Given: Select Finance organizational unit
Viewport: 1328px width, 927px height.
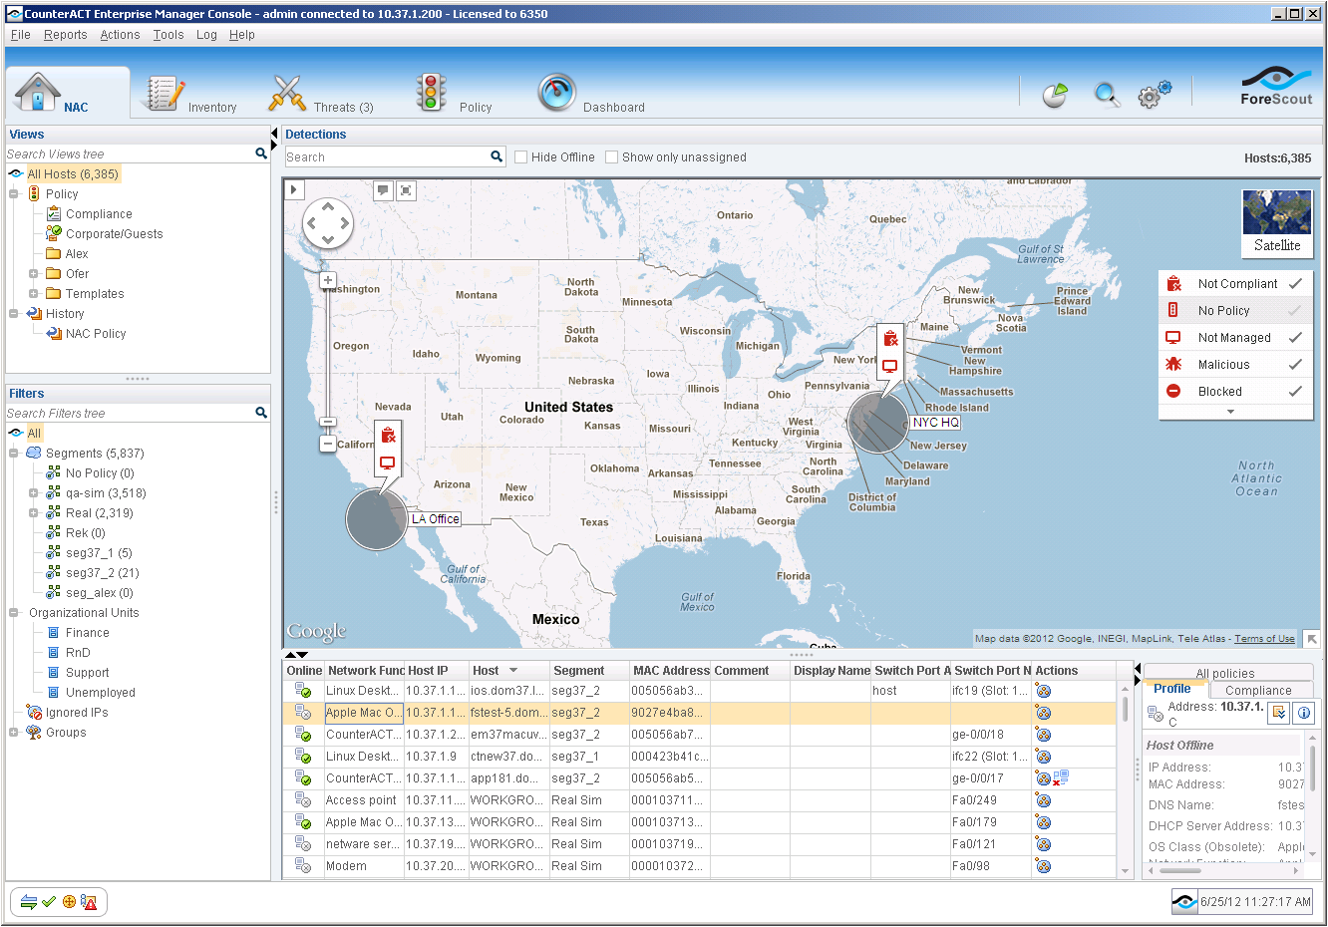Looking at the screenshot, I should click(88, 632).
